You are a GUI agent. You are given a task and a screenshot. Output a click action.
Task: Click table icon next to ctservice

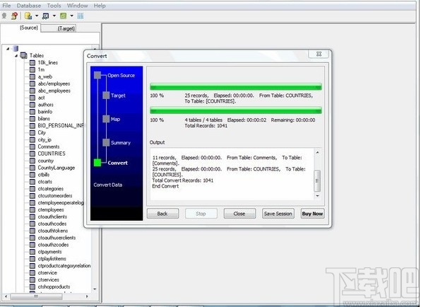(x=32, y=272)
